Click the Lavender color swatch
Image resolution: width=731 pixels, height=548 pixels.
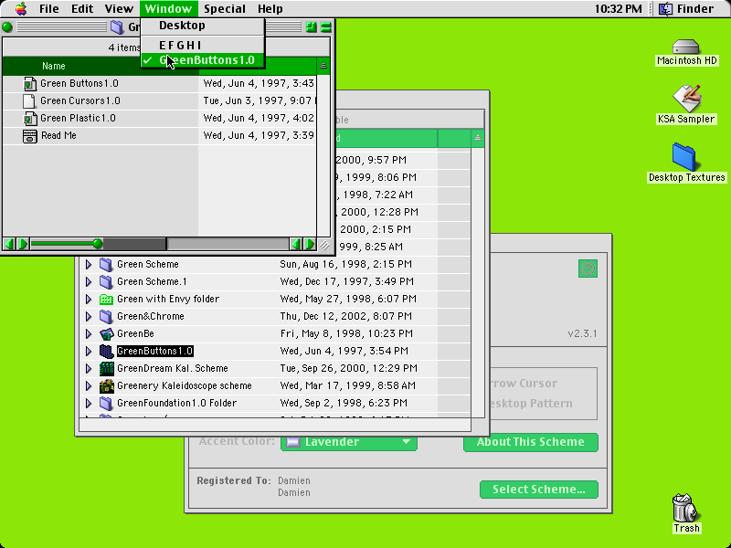292,442
